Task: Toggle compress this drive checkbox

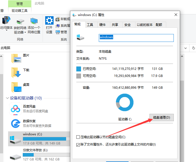Action: coord(78,137)
